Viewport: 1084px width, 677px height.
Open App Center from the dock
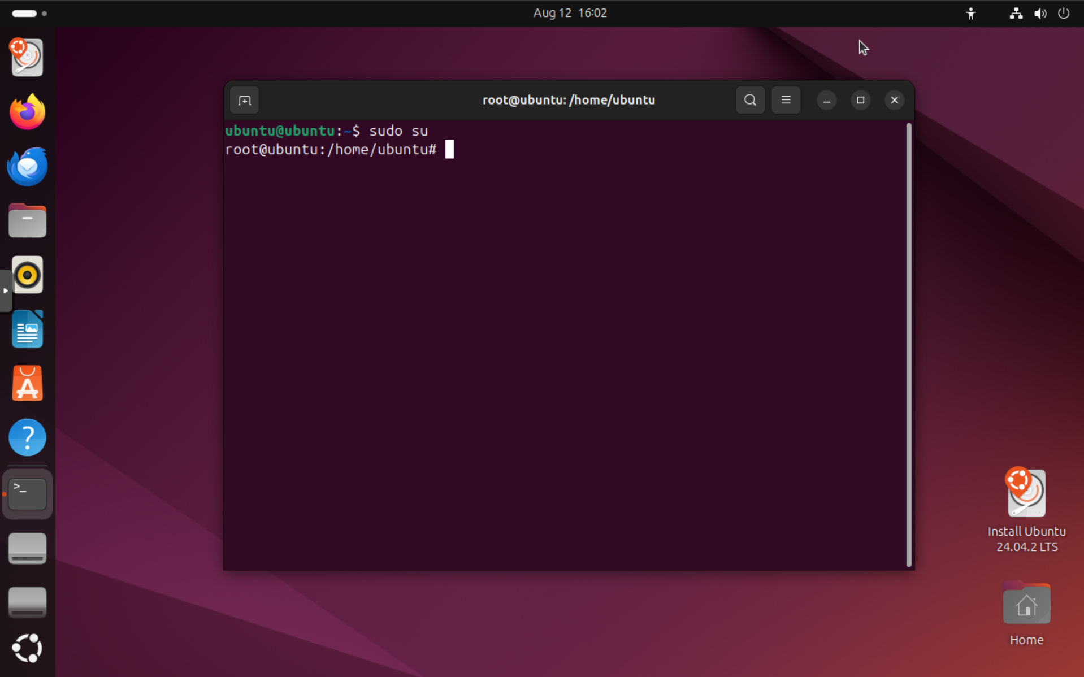coord(27,383)
